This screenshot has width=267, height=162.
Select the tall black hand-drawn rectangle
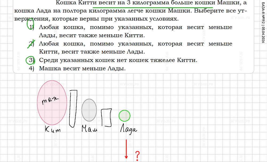pos(73,108)
